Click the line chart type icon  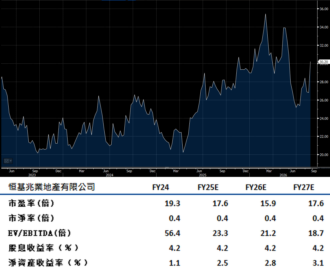point(7,161)
